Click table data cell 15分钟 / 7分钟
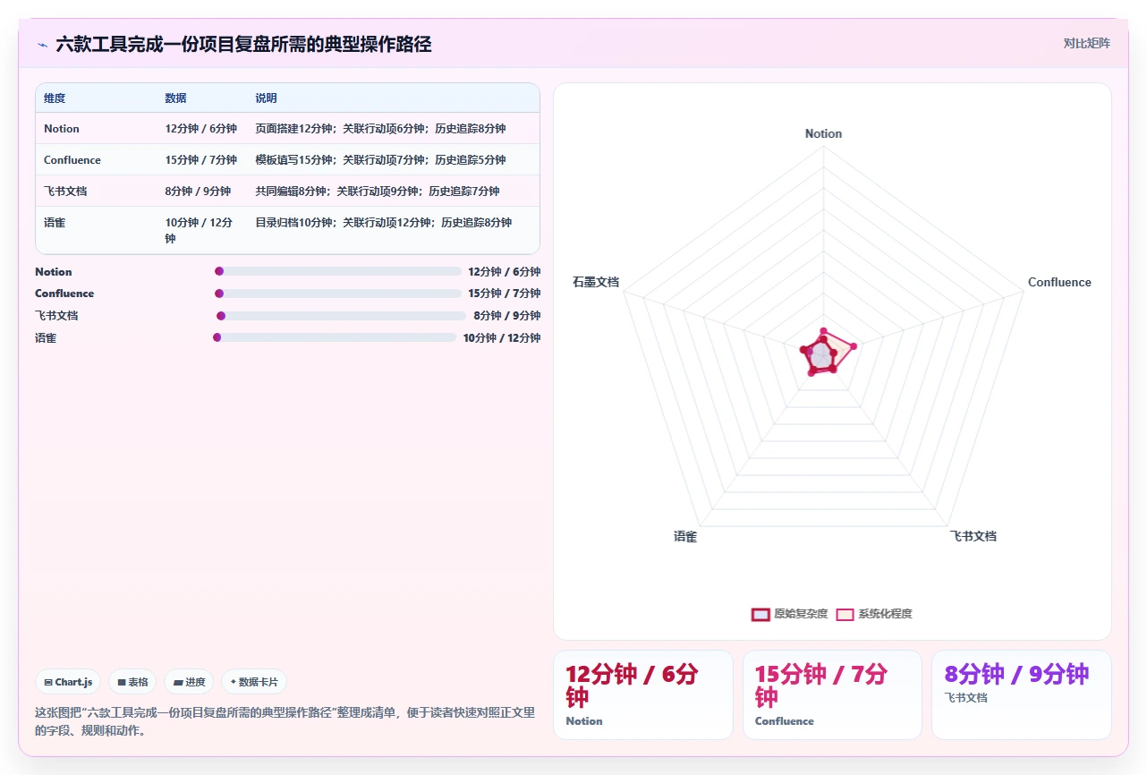Viewport: 1147px width, 775px height. pyautogui.click(x=201, y=160)
